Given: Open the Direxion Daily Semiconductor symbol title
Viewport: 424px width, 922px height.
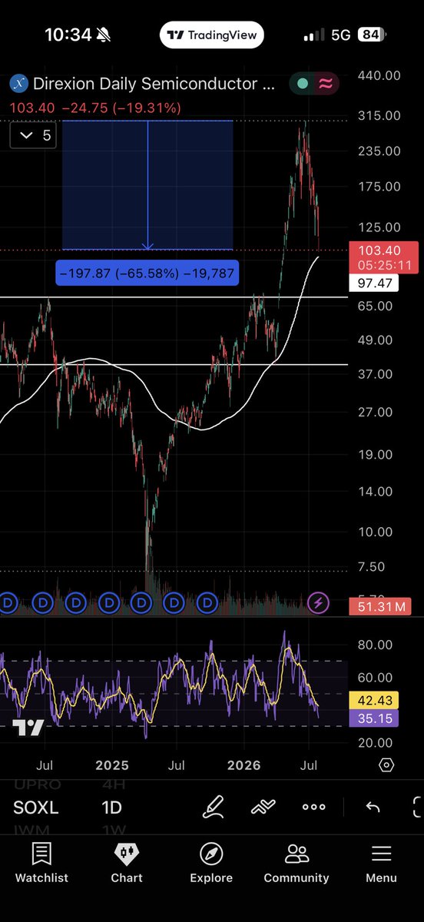Looking at the screenshot, I should coord(152,84).
